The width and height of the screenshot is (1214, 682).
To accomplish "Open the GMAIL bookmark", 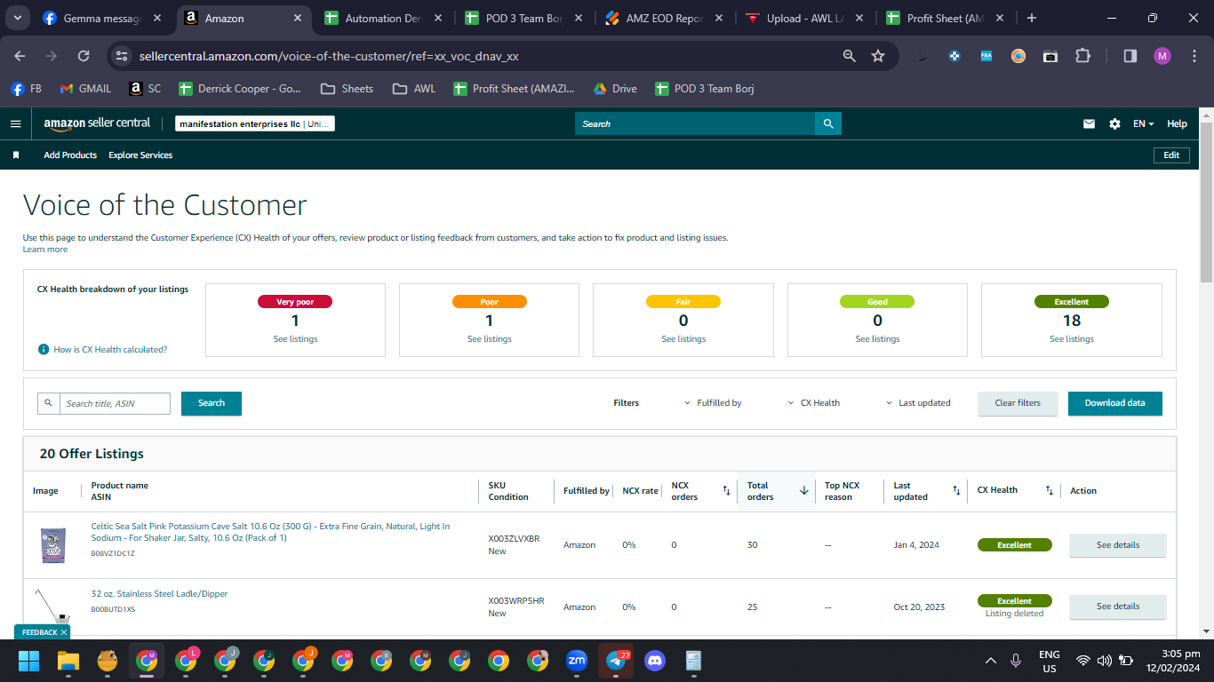I will [x=85, y=89].
